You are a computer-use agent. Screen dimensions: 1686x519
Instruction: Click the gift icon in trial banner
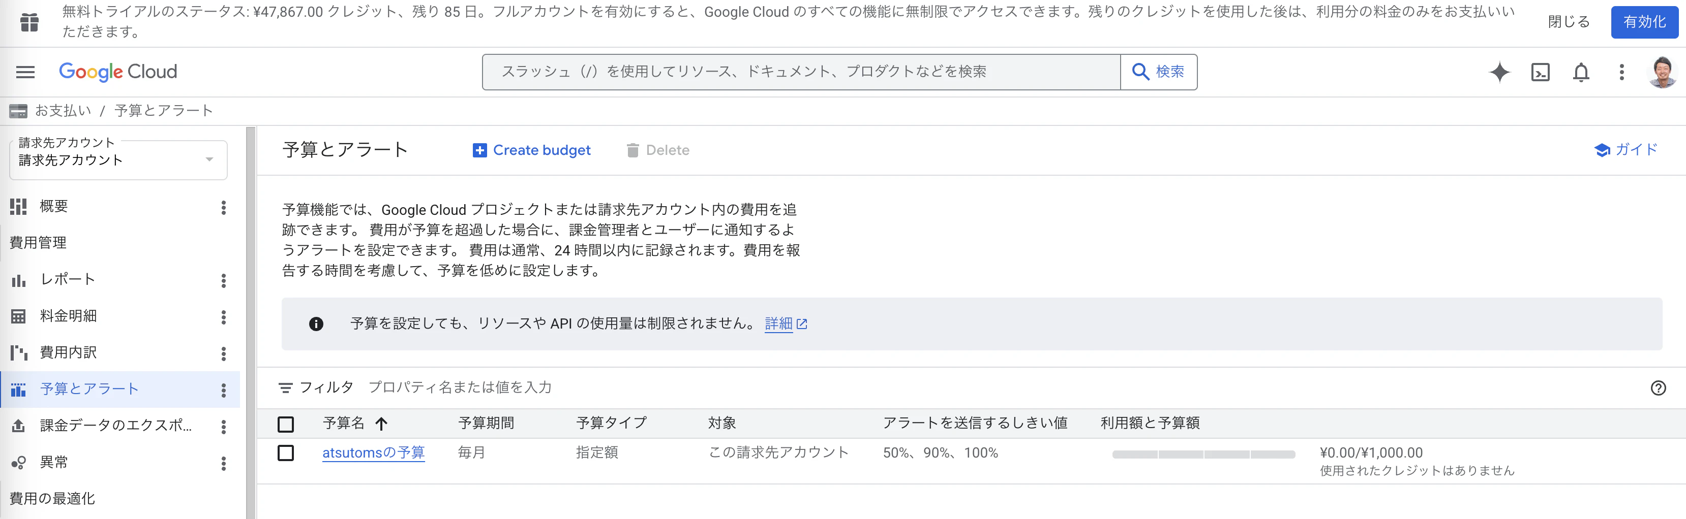[29, 22]
